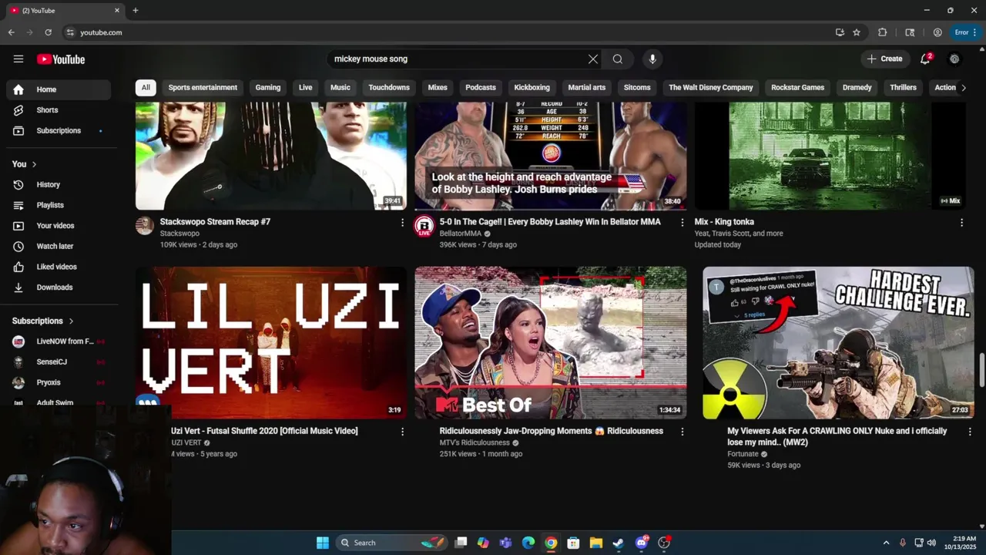Open options for Bobby Lashley Bellator video

(x=682, y=222)
